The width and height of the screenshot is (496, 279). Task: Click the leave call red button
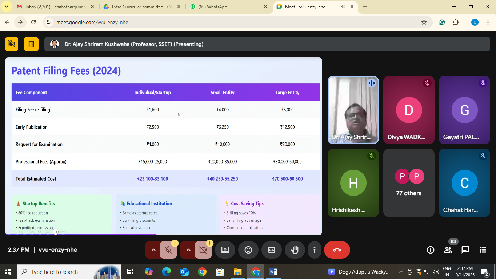pyautogui.click(x=337, y=250)
